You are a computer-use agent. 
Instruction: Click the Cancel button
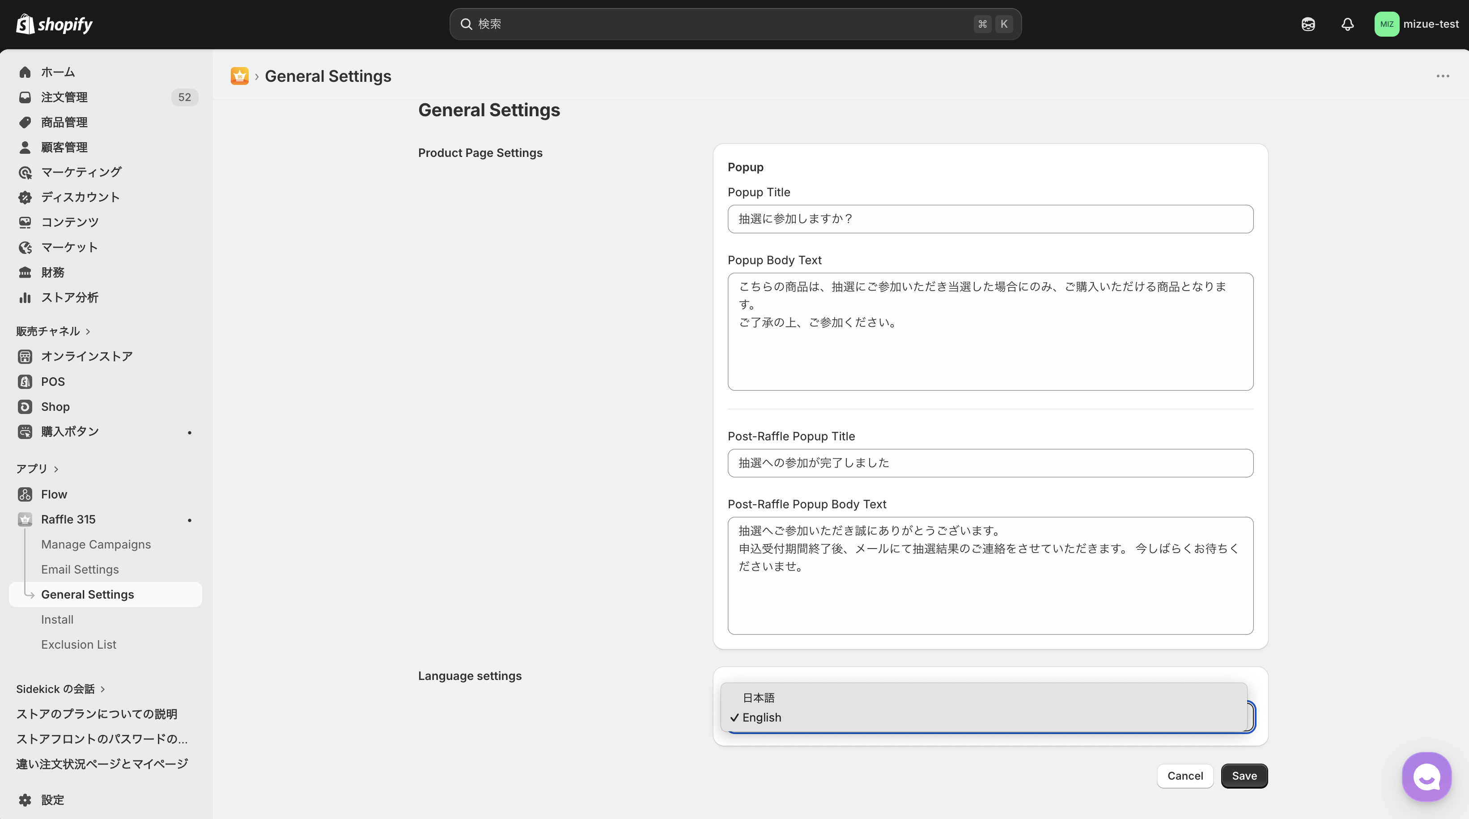[x=1185, y=775]
